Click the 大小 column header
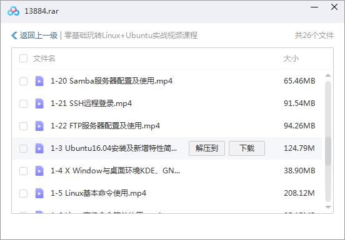Image resolution: width=345 pixels, height=240 pixels. [291, 59]
